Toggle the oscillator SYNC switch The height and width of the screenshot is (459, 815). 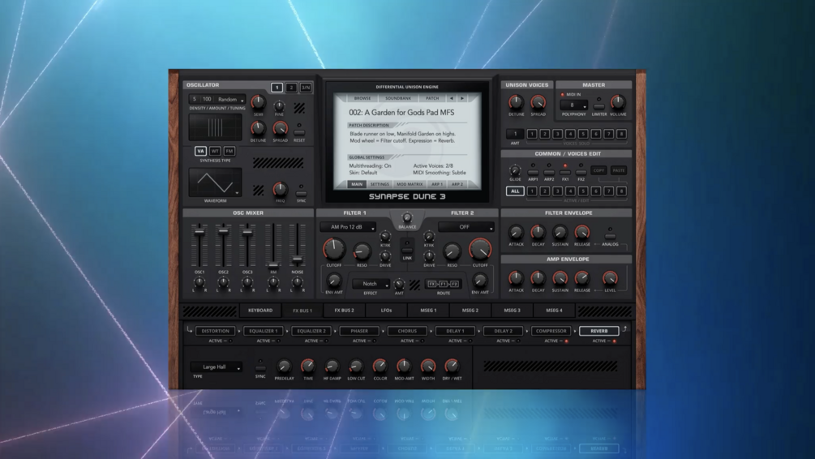(301, 193)
